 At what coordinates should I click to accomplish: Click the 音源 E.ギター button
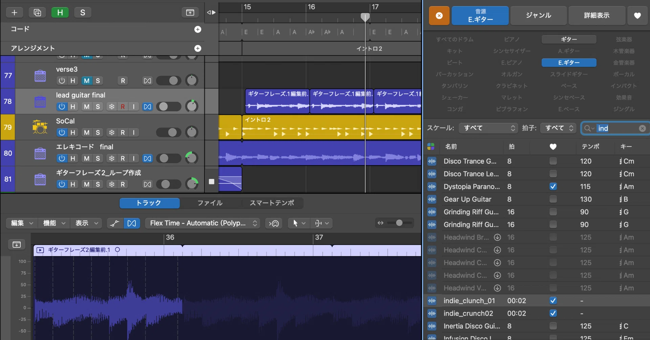pyautogui.click(x=480, y=16)
